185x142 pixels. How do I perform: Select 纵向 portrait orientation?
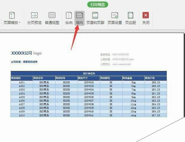69,18
